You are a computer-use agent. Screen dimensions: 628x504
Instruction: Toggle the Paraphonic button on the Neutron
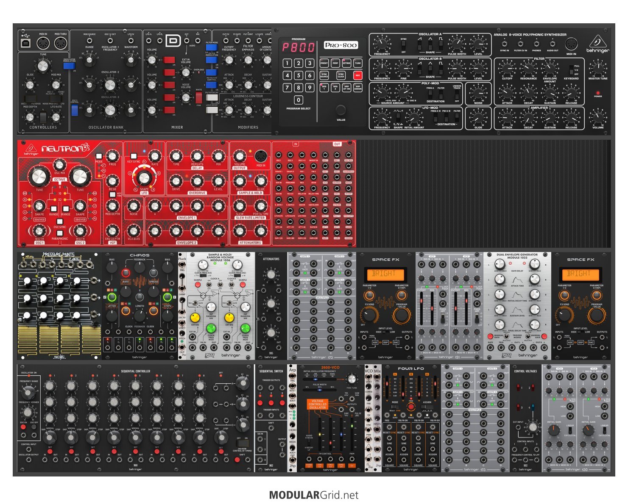coord(60,233)
